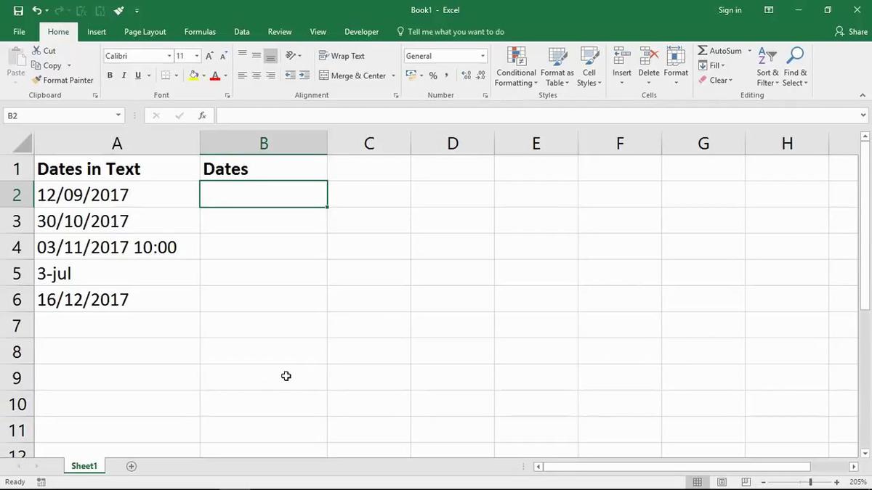Click the Sort & Filter icon
The image size is (872, 490).
pyautogui.click(x=767, y=65)
